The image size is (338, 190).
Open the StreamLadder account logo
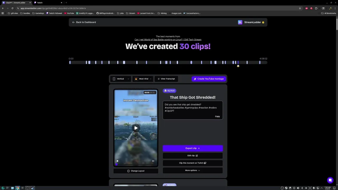(x=240, y=22)
